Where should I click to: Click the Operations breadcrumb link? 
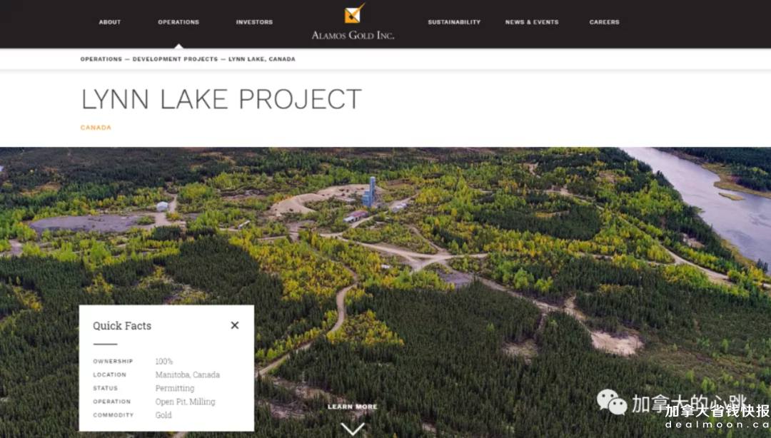(101, 59)
